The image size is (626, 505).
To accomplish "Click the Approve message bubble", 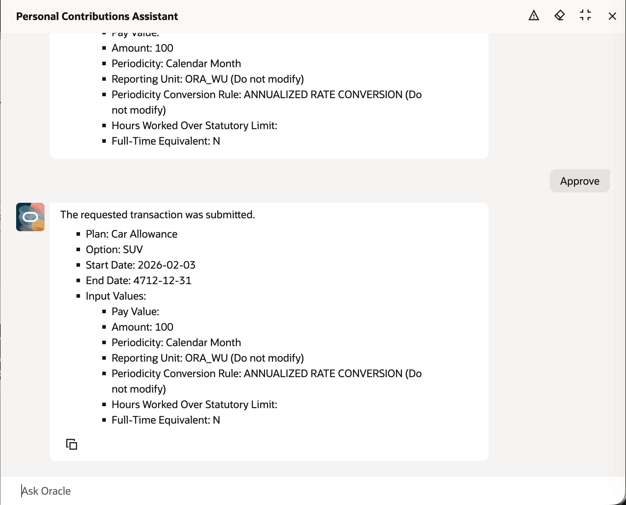I will pyautogui.click(x=580, y=181).
